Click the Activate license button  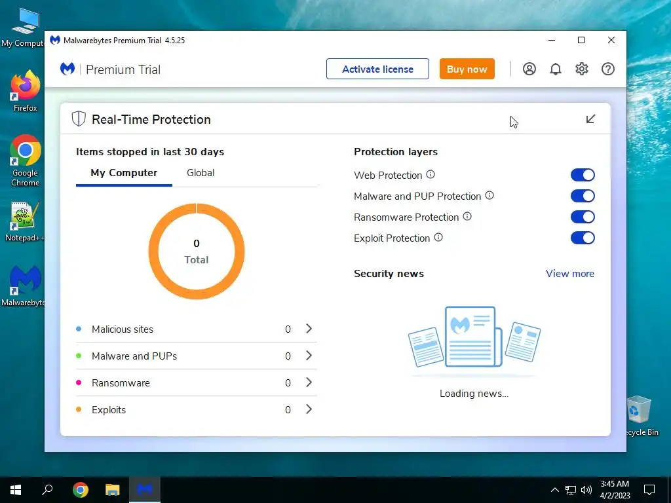[377, 69]
